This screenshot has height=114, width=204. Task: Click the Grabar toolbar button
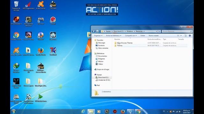142,35
